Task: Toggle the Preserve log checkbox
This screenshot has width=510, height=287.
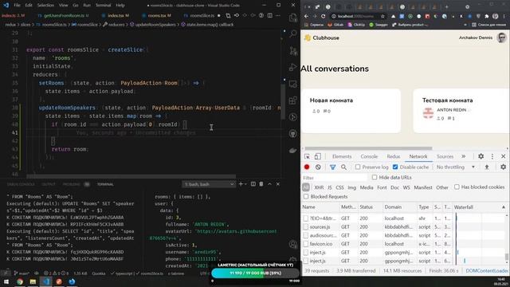Action: pos(358,167)
